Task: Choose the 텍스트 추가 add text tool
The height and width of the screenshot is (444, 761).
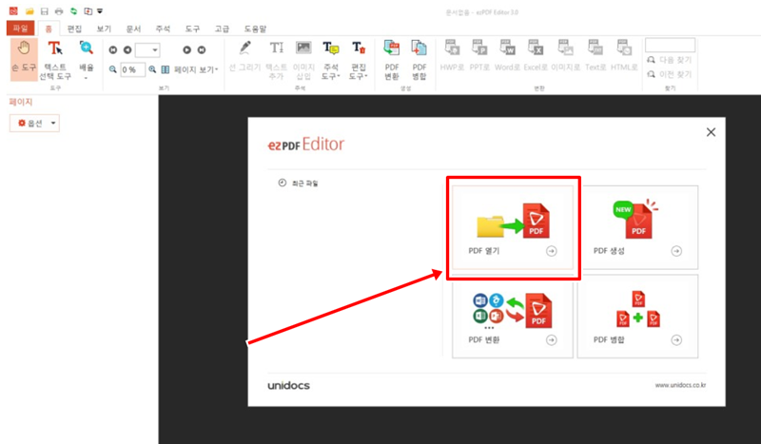Action: click(x=276, y=60)
